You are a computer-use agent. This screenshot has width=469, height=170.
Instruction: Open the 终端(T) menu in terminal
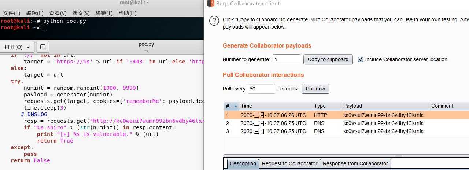coord(104,13)
